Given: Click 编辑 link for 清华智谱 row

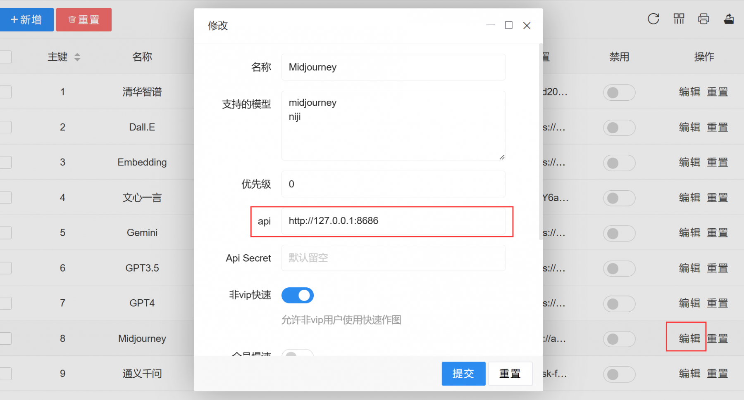Looking at the screenshot, I should click(689, 92).
